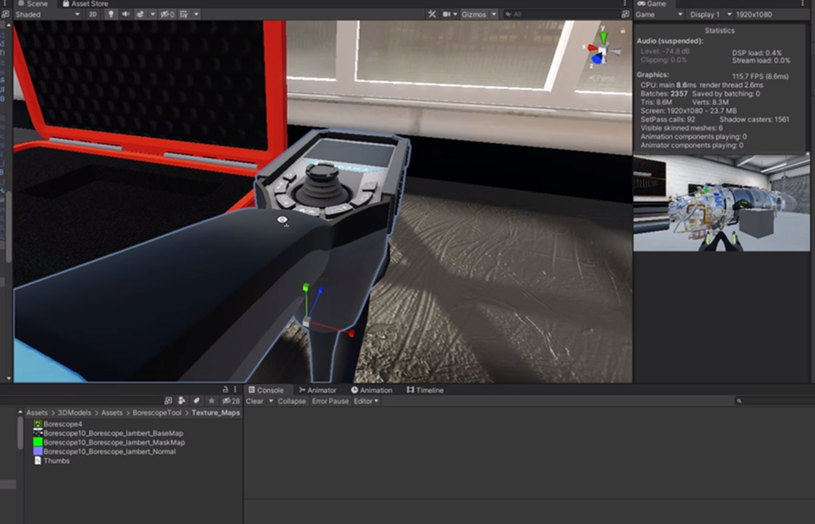This screenshot has width=815, height=524.
Task: Click the red X axis cone on gizmo
Action: 592,48
